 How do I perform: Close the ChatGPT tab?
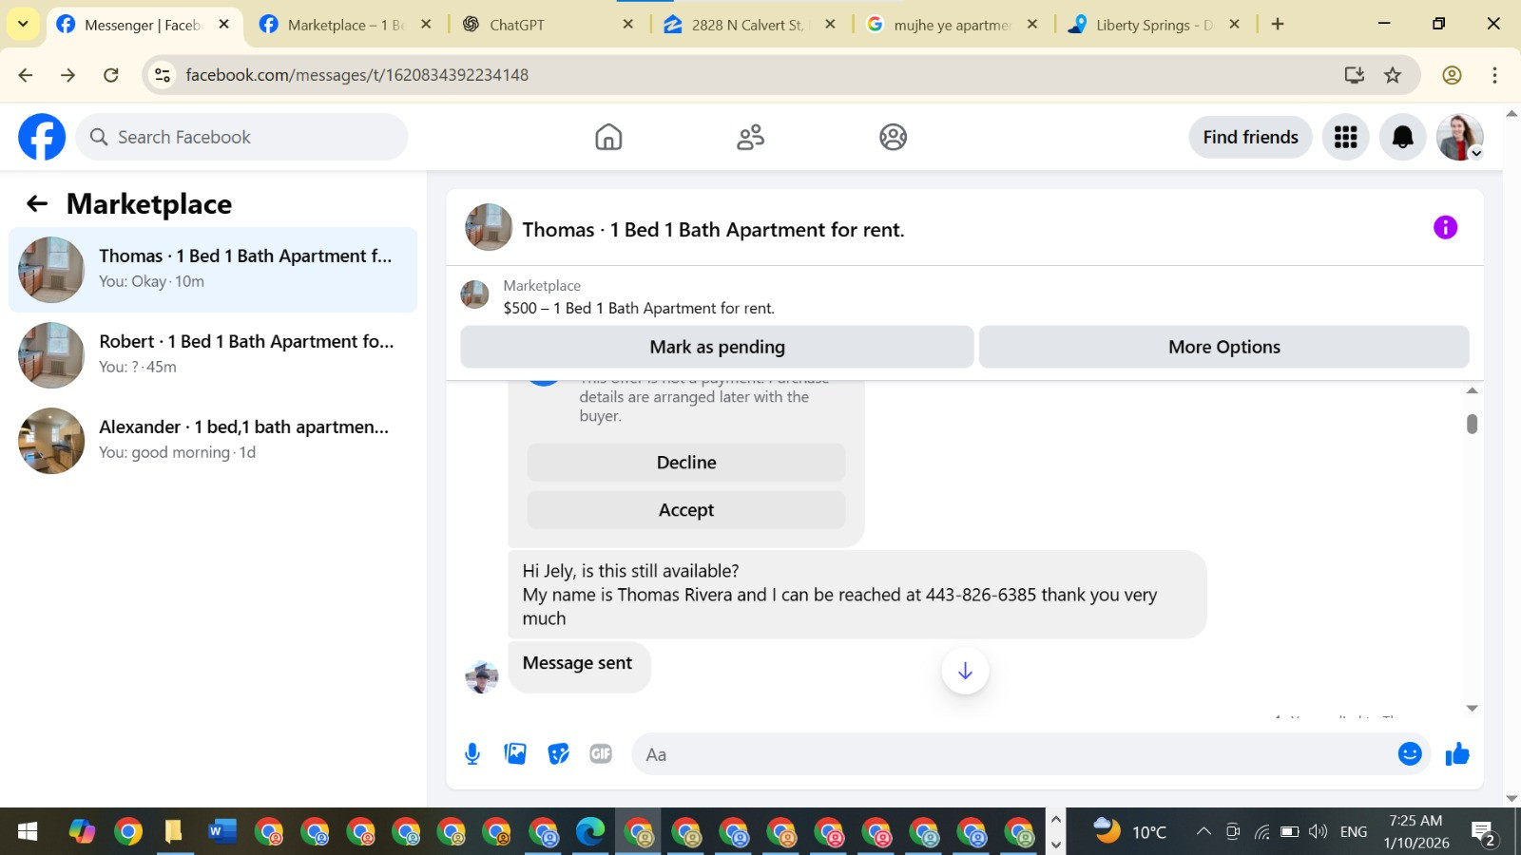[628, 25]
